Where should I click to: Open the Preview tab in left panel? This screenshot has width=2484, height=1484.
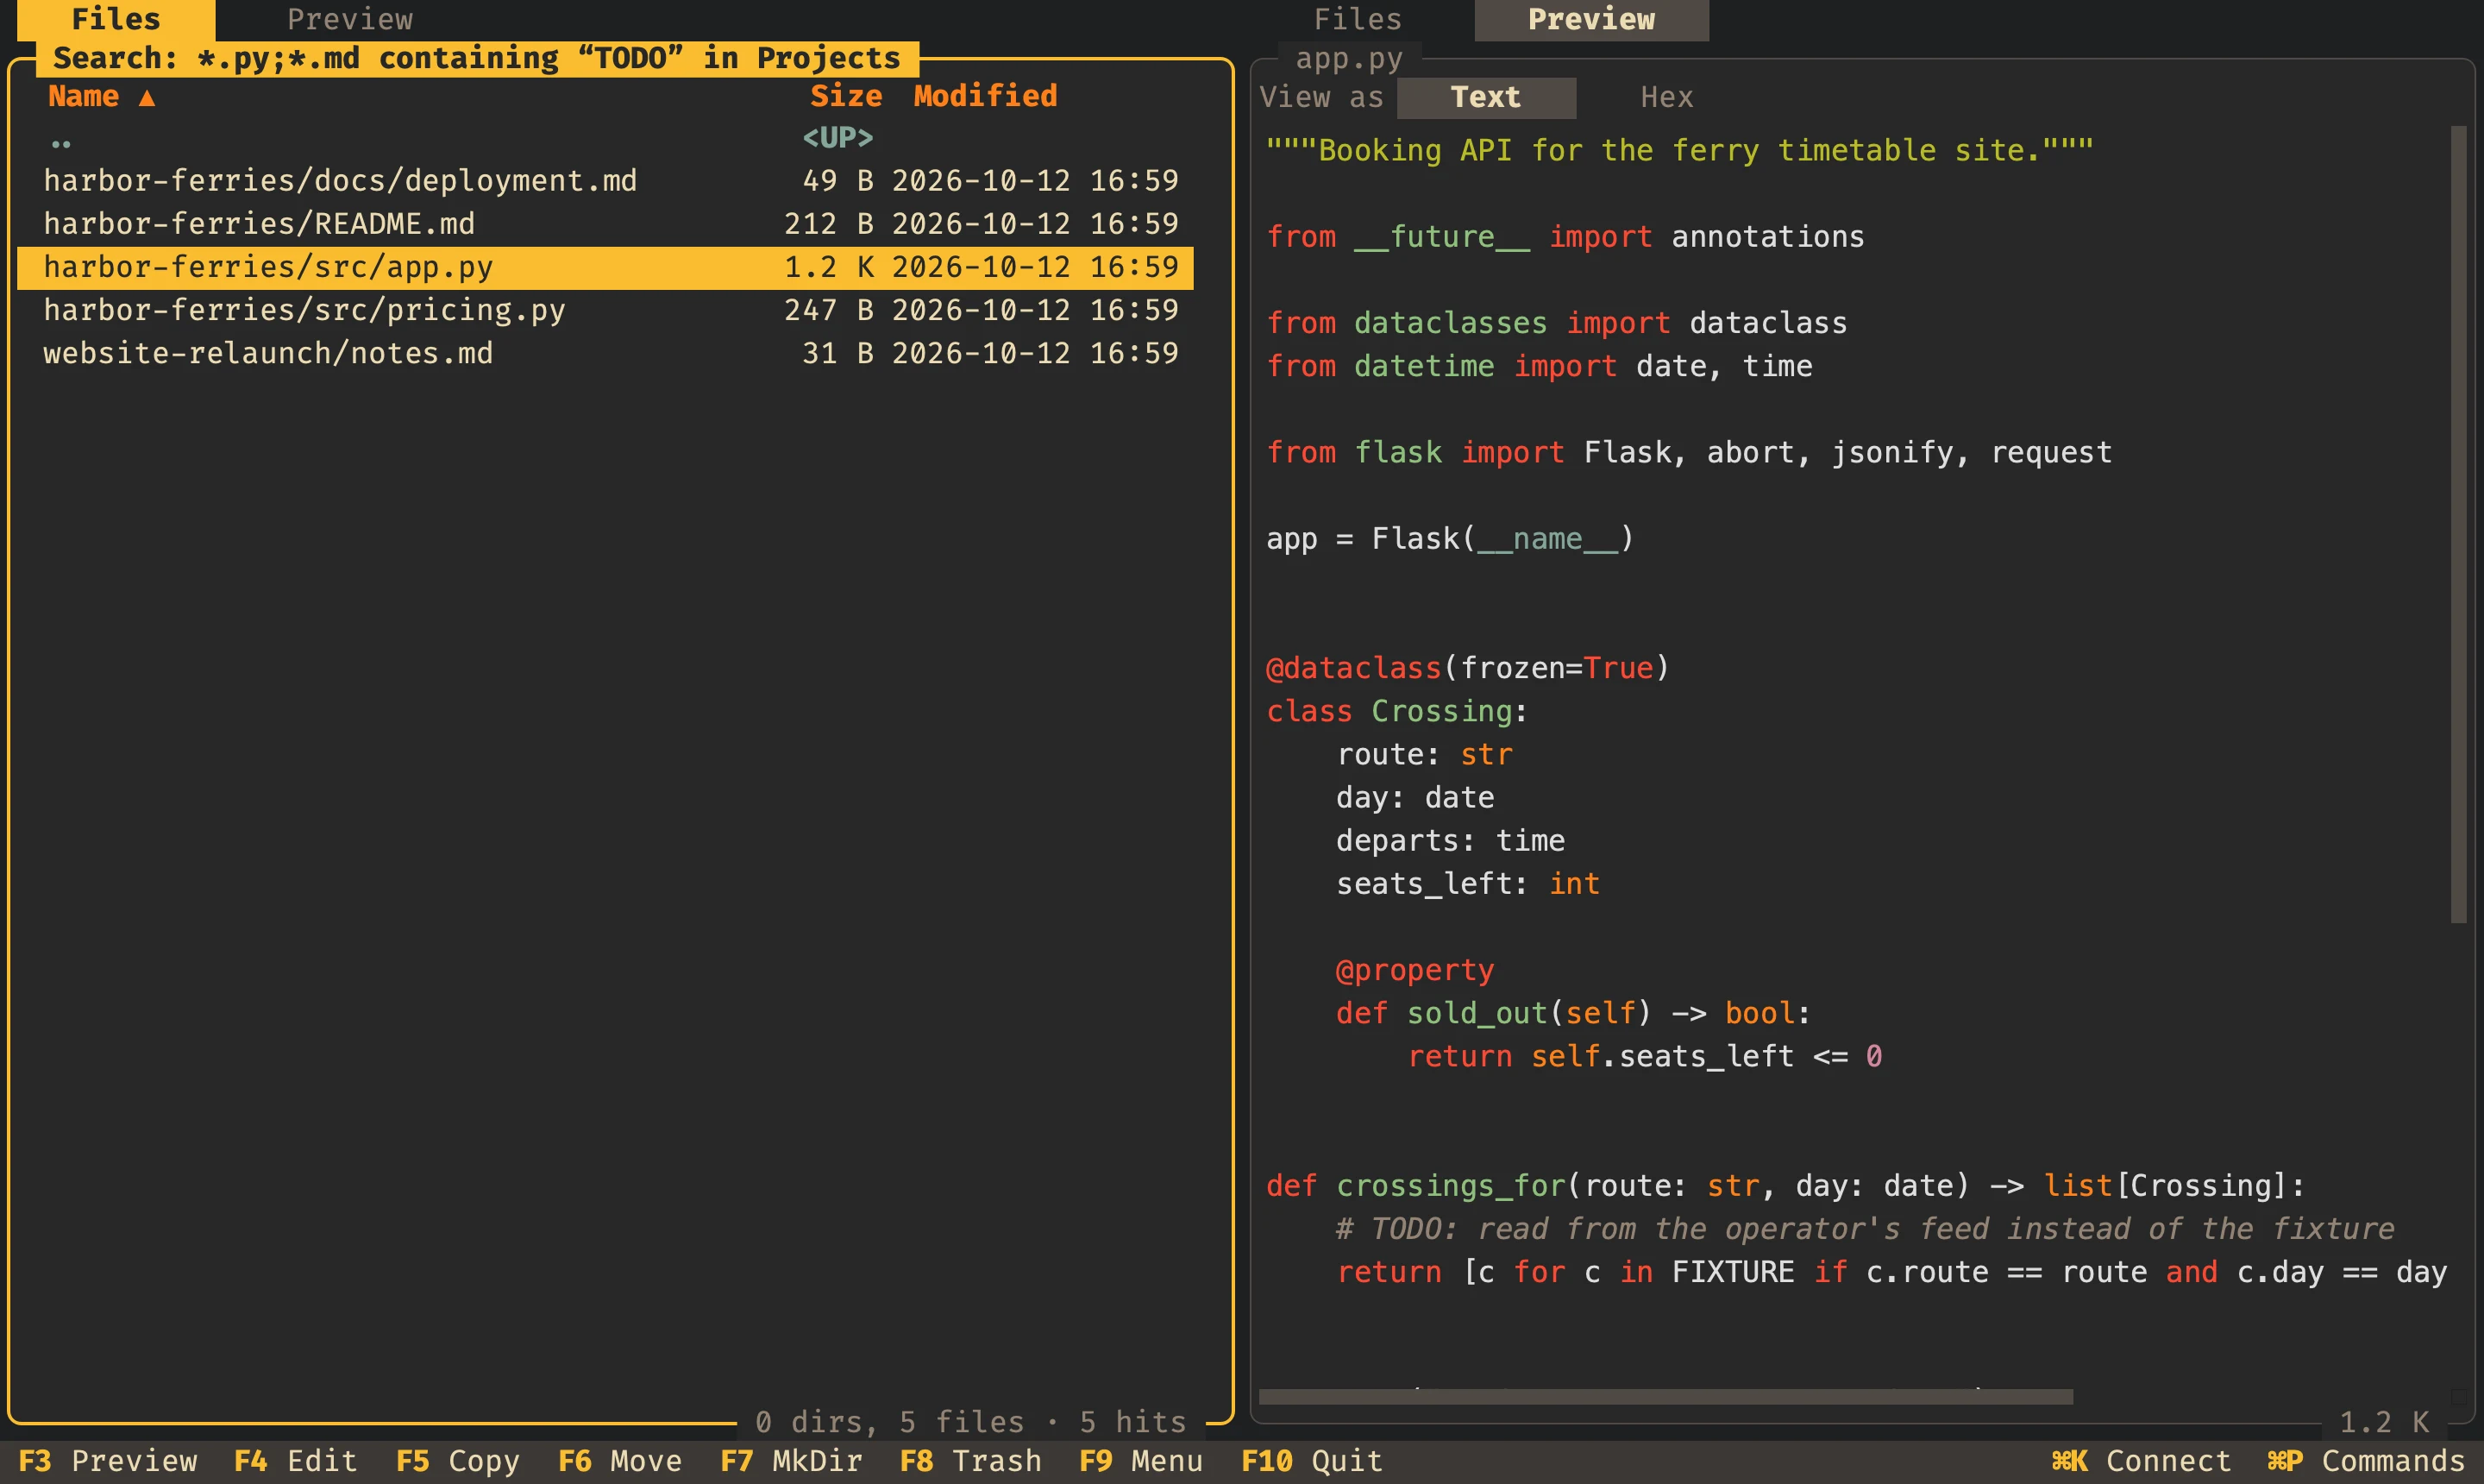350,19
